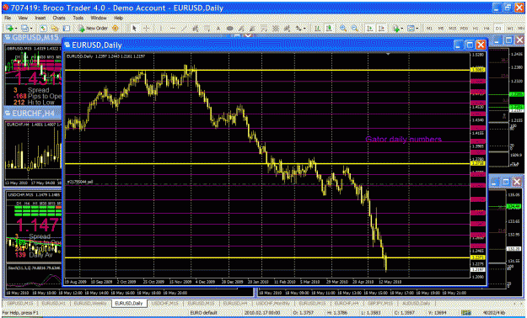Open the Indicators list icon

(396, 29)
